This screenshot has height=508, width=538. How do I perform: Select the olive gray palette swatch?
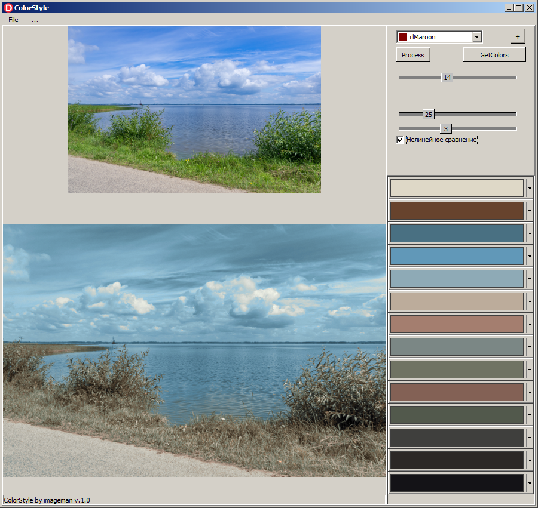(457, 370)
